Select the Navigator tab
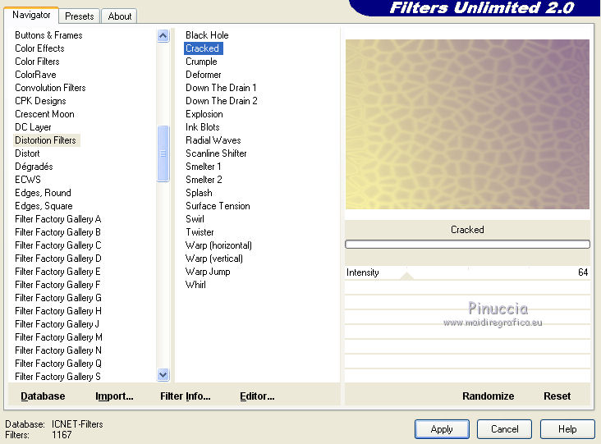Screen dimensions: 601x444 [31, 15]
